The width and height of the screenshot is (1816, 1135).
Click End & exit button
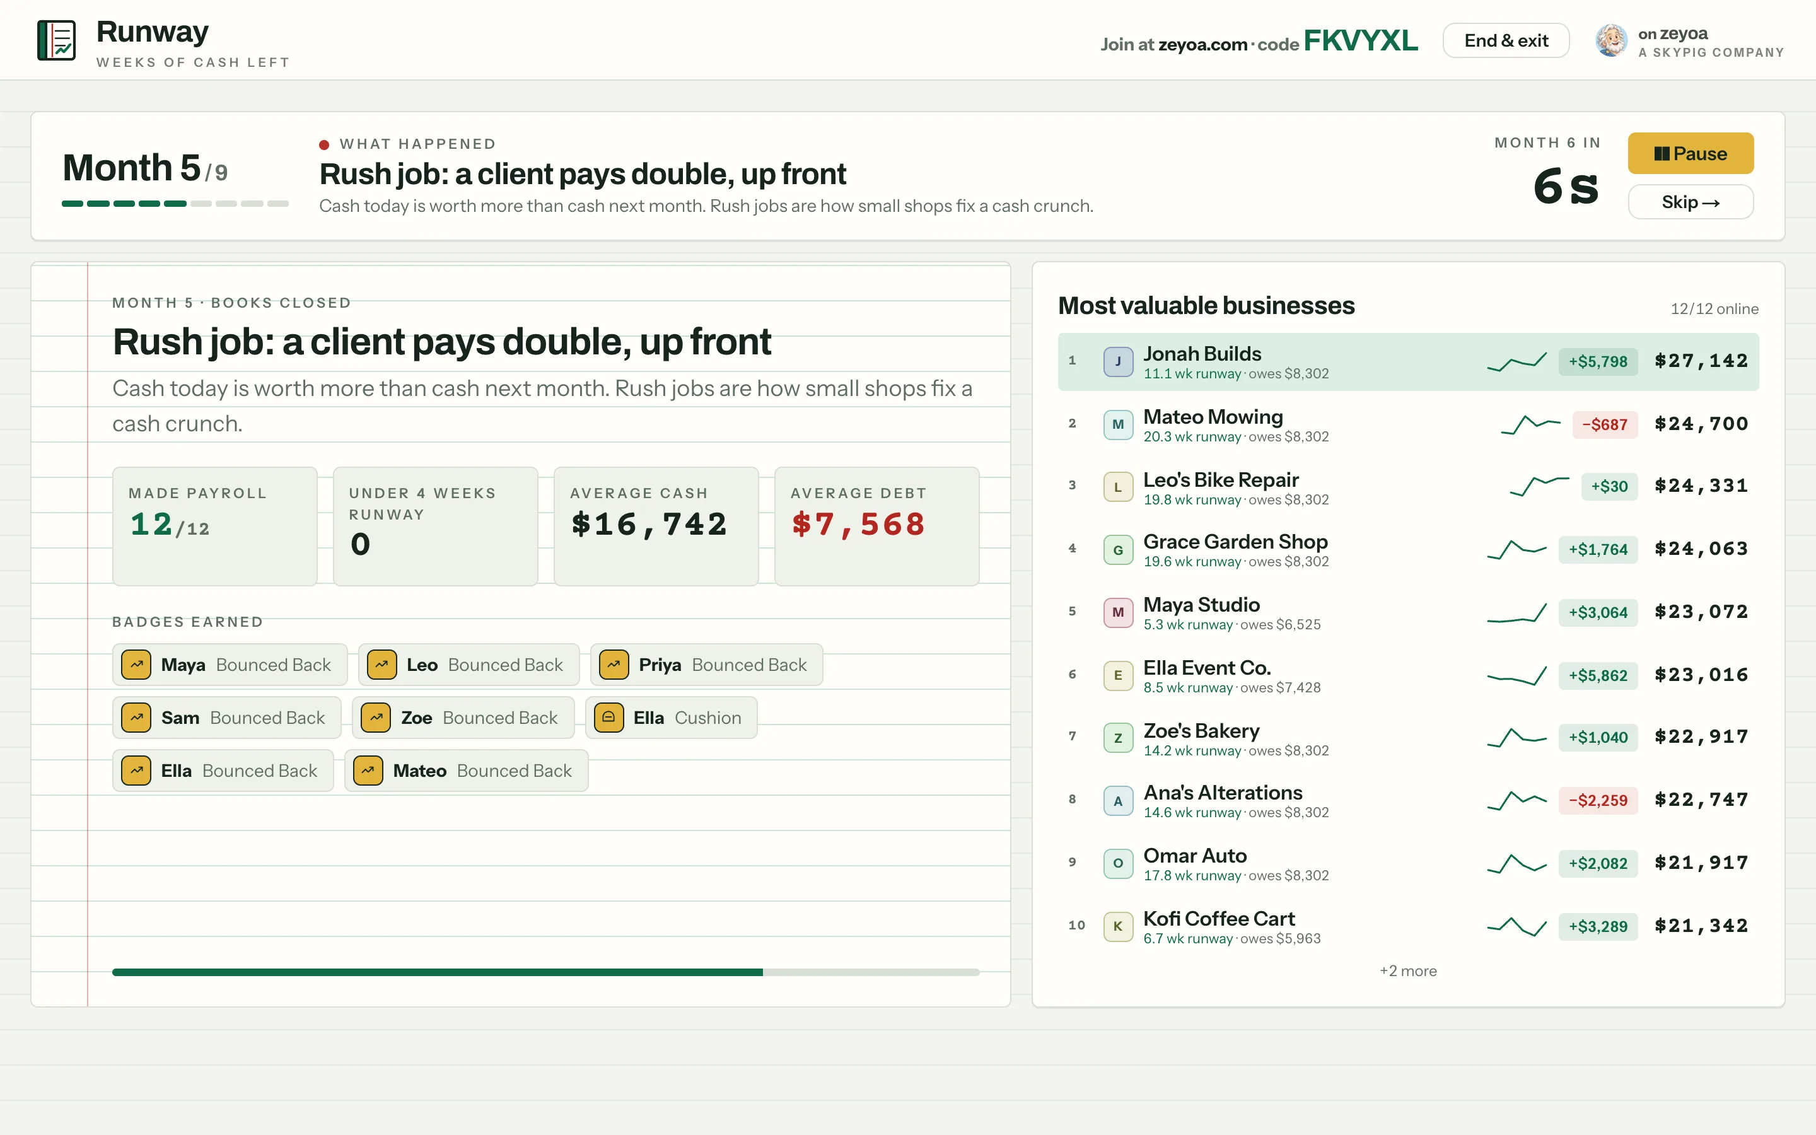(x=1505, y=40)
